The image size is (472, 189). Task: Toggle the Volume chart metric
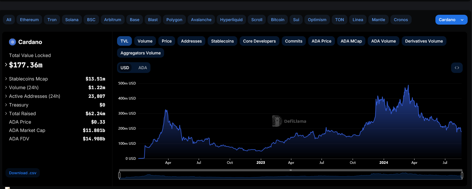click(x=145, y=41)
